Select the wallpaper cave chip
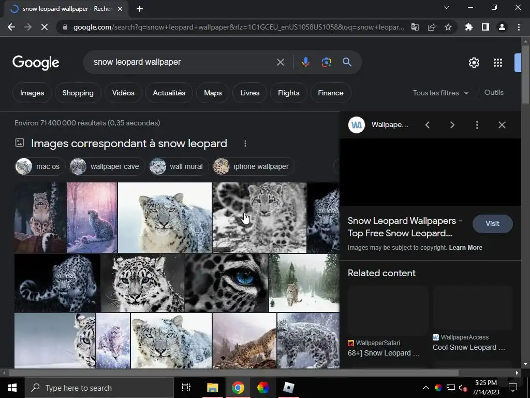This screenshot has width=530, height=398. pyautogui.click(x=107, y=166)
